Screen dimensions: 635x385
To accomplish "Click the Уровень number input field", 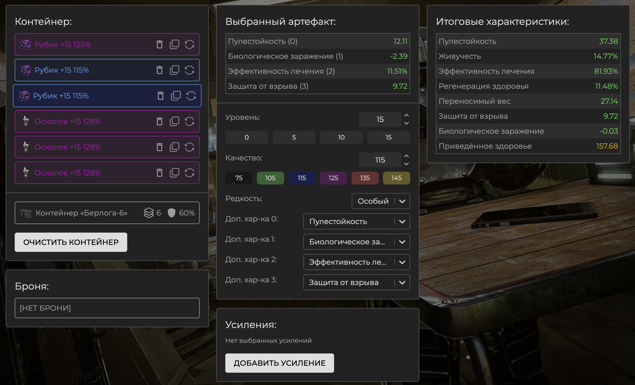I will tap(380, 119).
